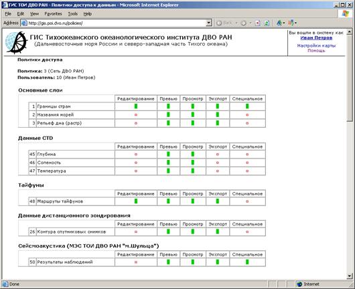Click the Internet zone globe in status bar
This screenshot has width=355, height=289.
click(299, 284)
